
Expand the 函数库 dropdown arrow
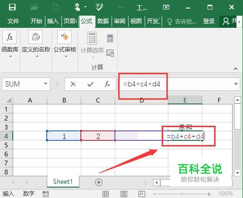click(10, 56)
